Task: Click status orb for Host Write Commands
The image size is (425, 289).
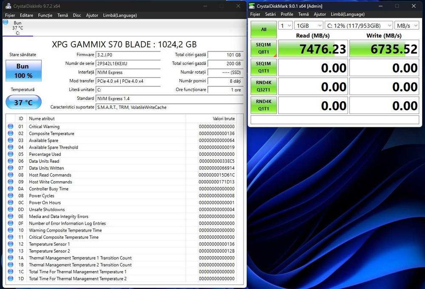Action: point(11,182)
